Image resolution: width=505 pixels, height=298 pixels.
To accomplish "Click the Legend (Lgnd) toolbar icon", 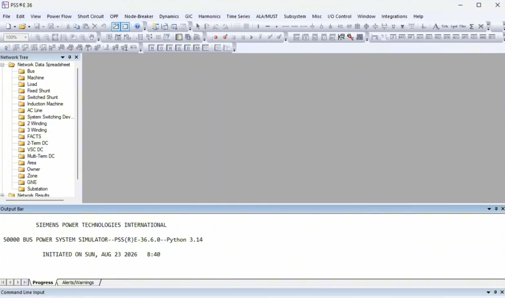I will pyautogui.click(x=454, y=27).
